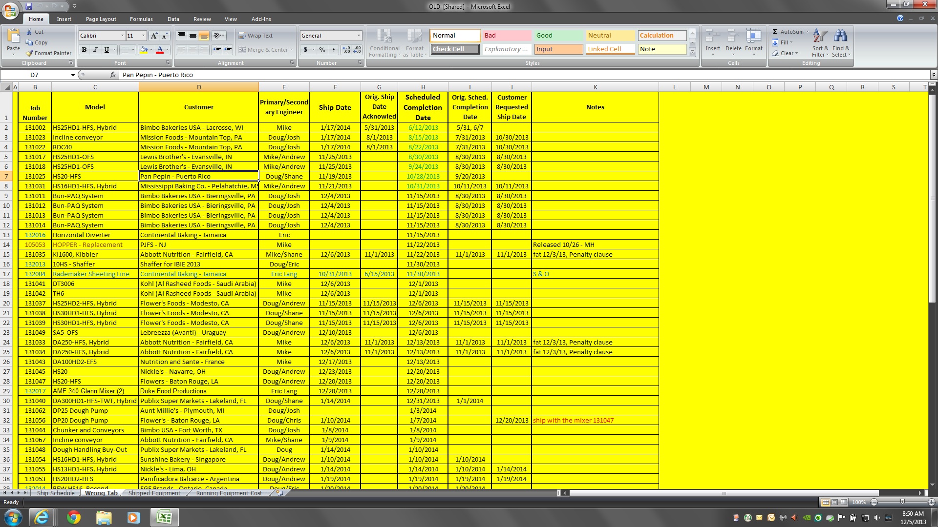
Task: Open Conditional Formatting menu
Action: [x=384, y=43]
